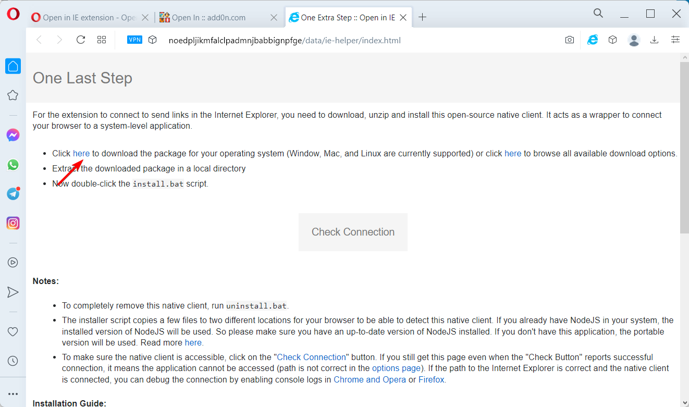The height and width of the screenshot is (407, 689).
Task: Close the Open in IE extension tab
Action: click(145, 18)
